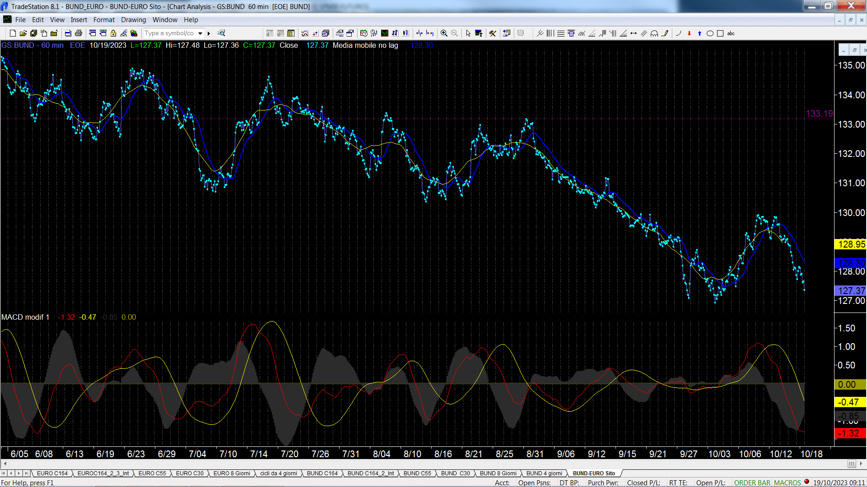Open the File menu
The width and height of the screenshot is (867, 487).
(x=20, y=20)
